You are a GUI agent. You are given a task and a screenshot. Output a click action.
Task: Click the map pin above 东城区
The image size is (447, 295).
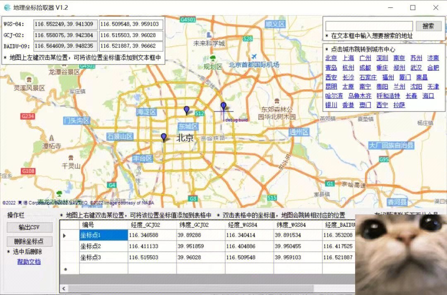(186, 110)
